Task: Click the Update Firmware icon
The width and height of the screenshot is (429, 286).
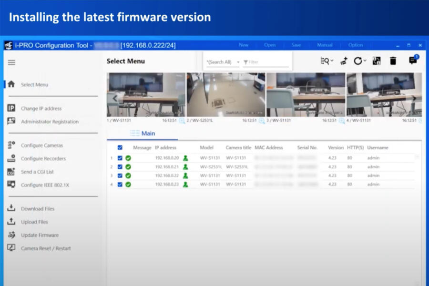Action: point(11,235)
